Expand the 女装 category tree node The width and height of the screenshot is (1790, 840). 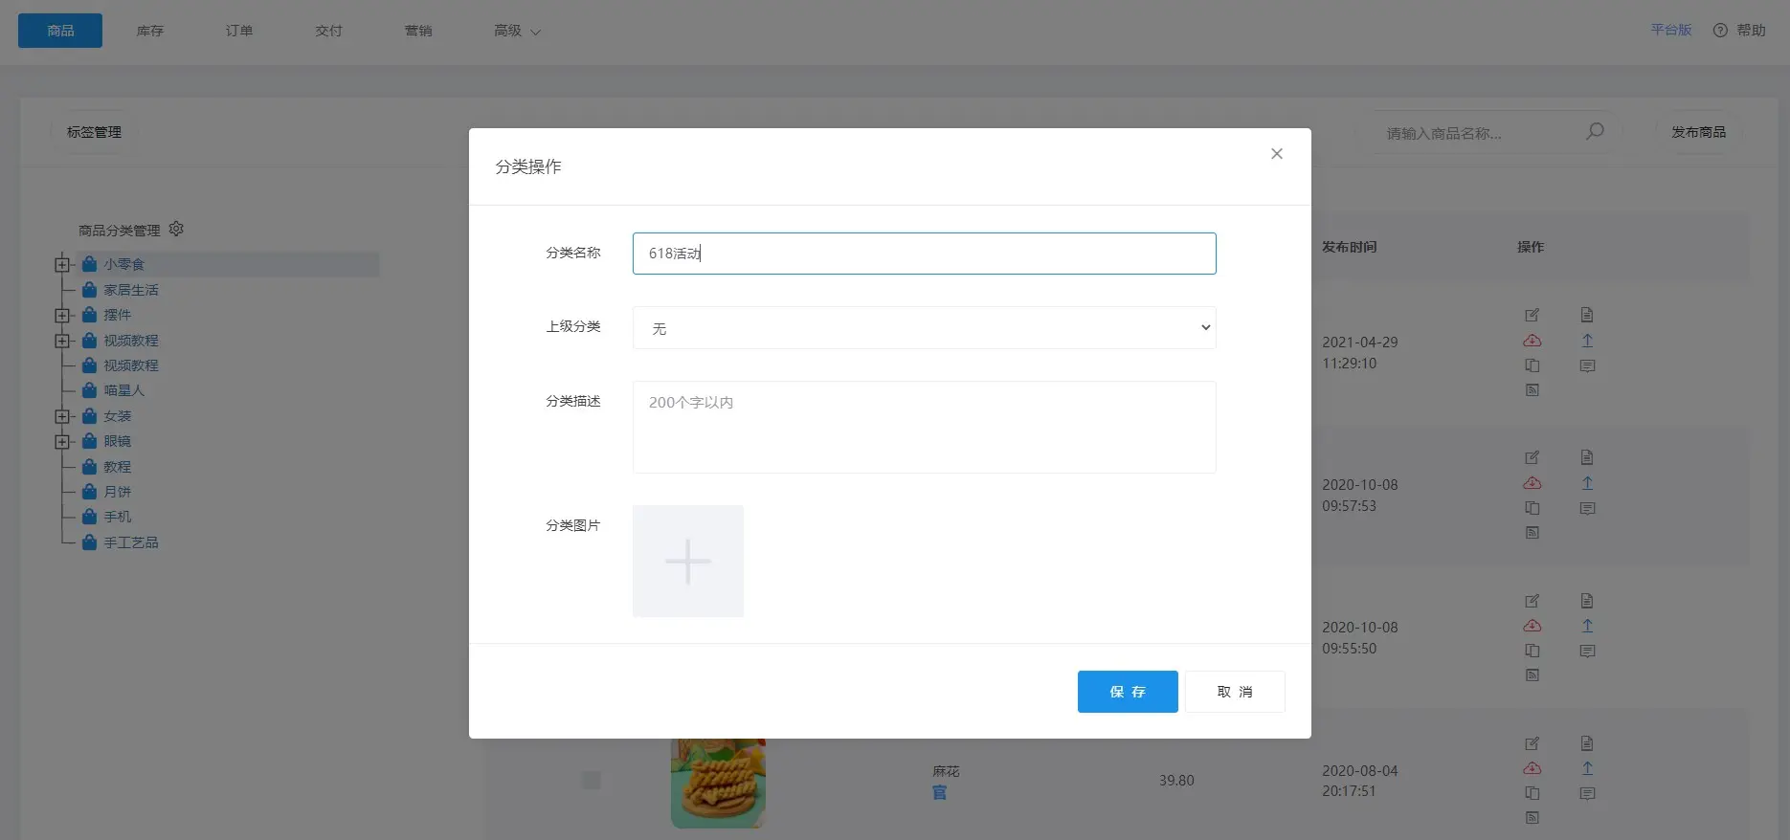[x=63, y=416]
